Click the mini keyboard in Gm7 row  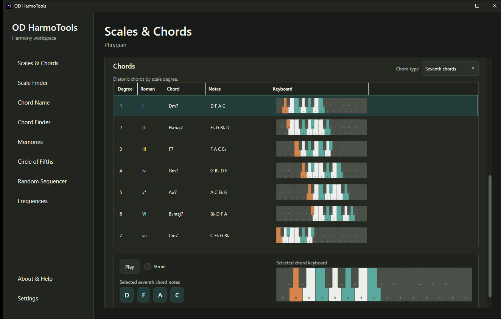click(x=322, y=170)
